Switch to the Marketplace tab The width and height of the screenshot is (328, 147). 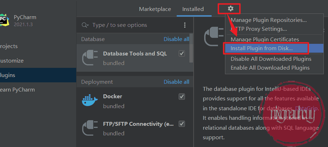(155, 9)
